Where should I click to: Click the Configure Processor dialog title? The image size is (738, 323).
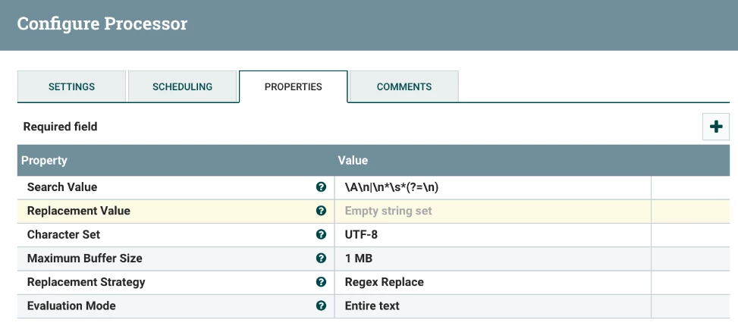102,24
